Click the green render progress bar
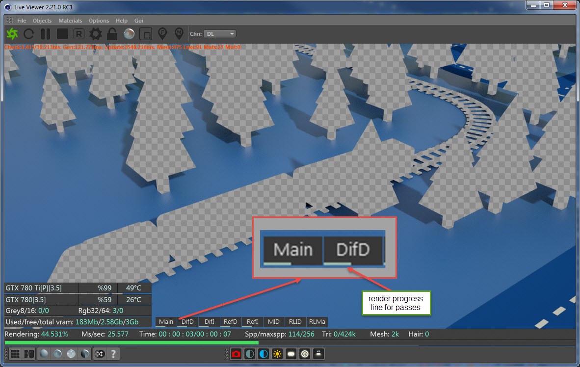 132,343
